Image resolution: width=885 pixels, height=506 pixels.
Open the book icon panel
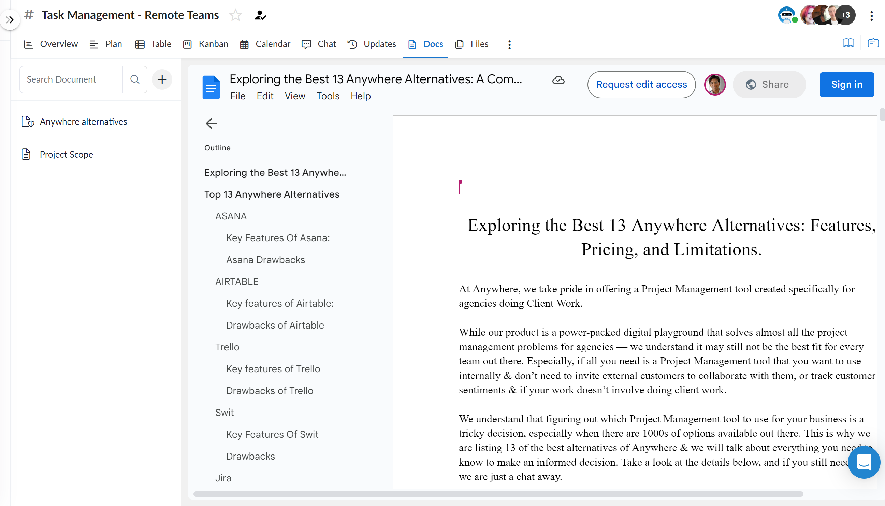[848, 43]
